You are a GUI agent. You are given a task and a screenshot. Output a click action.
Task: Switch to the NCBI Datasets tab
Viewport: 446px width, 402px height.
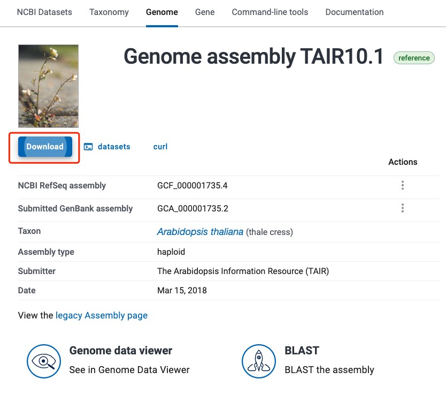44,12
